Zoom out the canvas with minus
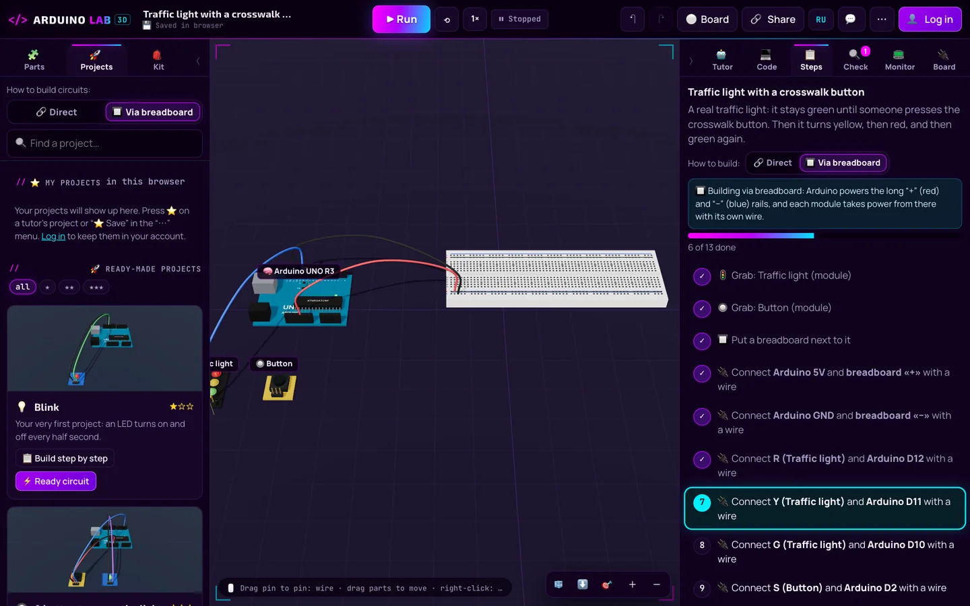The width and height of the screenshot is (970, 606). coord(657,584)
